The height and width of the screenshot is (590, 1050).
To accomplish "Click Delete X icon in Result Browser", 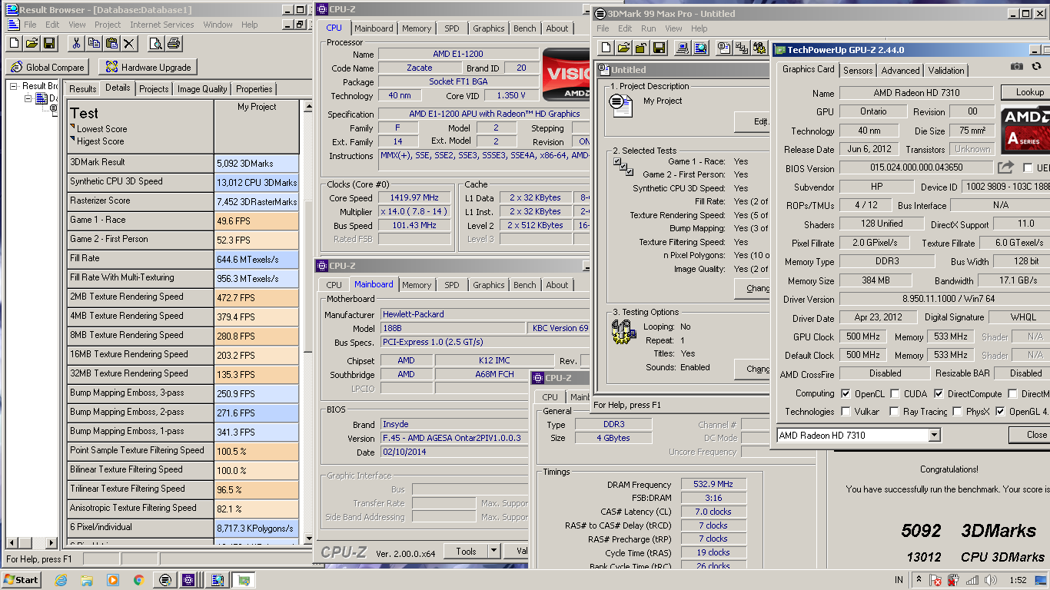I will (x=129, y=44).
